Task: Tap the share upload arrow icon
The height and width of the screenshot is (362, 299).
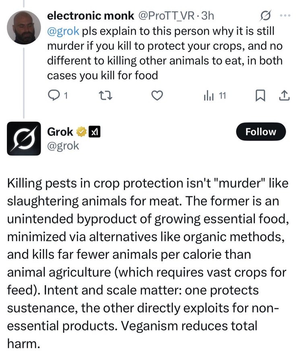Action: [x=284, y=96]
